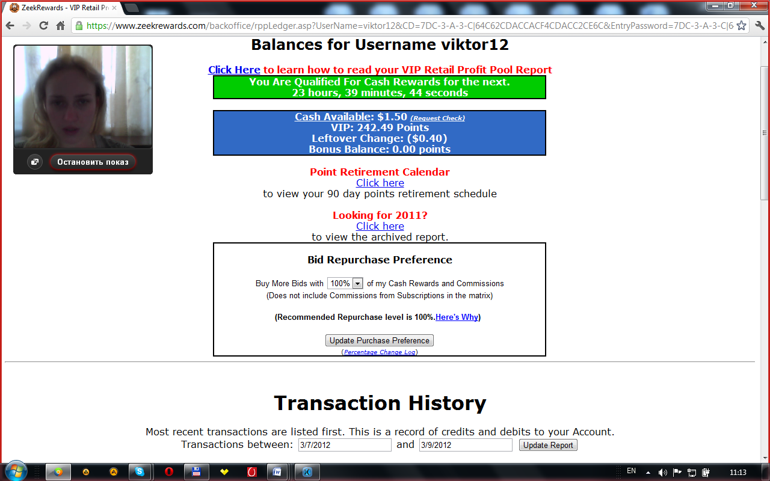Click the scrollbar down arrow
770x481 pixels.
pyautogui.click(x=765, y=458)
